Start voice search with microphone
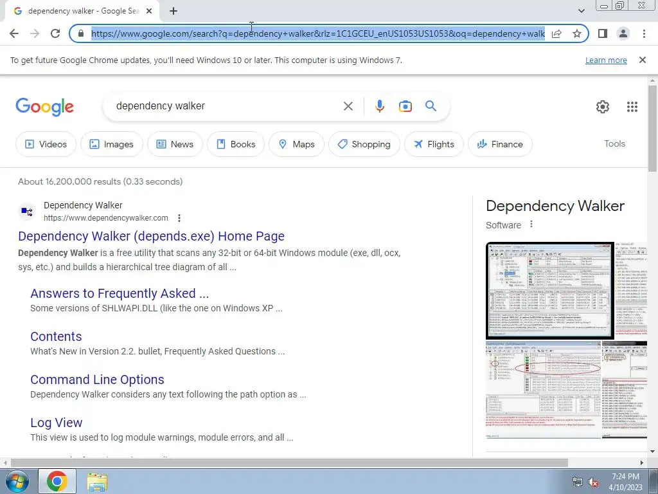Viewport: 658px width, 494px height. pyautogui.click(x=379, y=106)
